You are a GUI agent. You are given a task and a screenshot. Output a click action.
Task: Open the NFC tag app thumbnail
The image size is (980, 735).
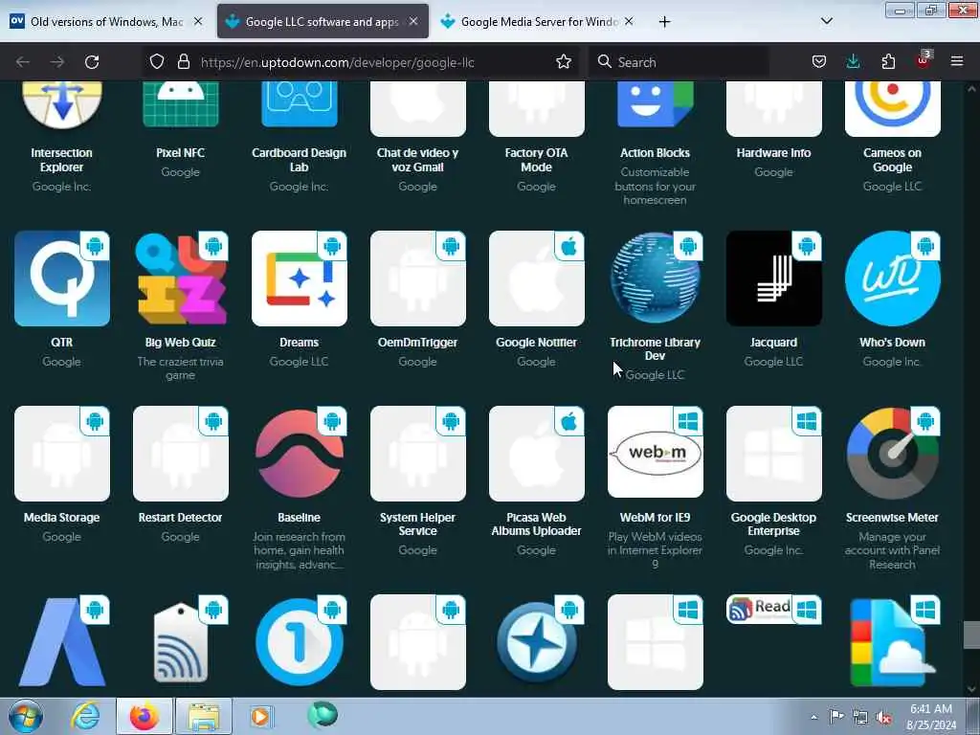pos(181,642)
